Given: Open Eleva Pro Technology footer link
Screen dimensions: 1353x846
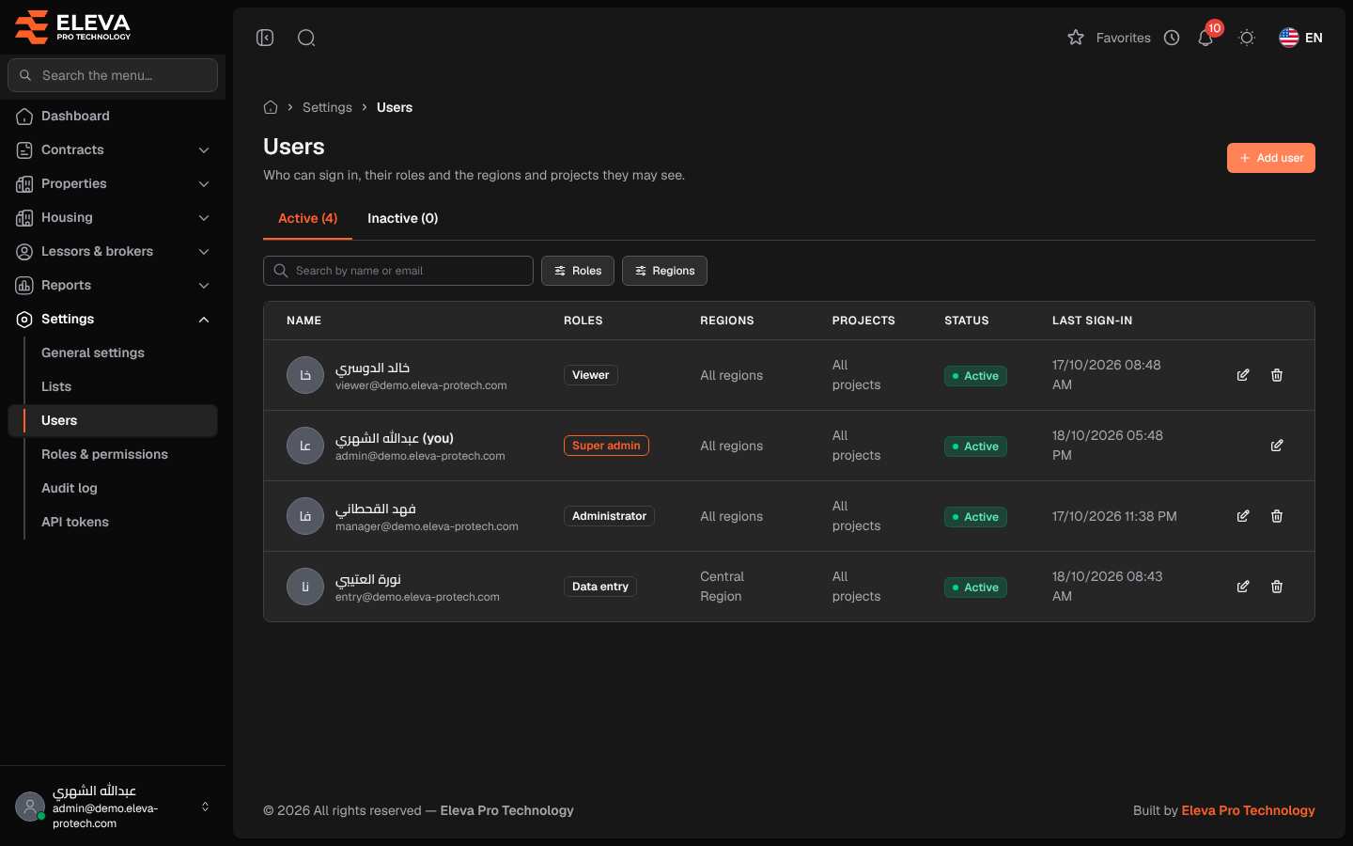Looking at the screenshot, I should point(1248,810).
